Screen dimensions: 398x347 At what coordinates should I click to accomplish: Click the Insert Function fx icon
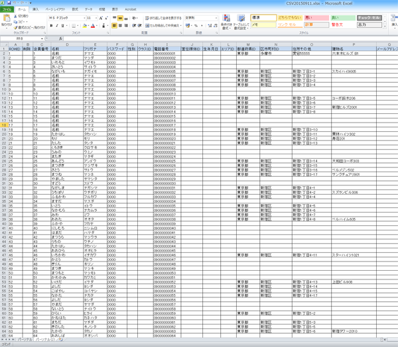[x=60, y=38]
